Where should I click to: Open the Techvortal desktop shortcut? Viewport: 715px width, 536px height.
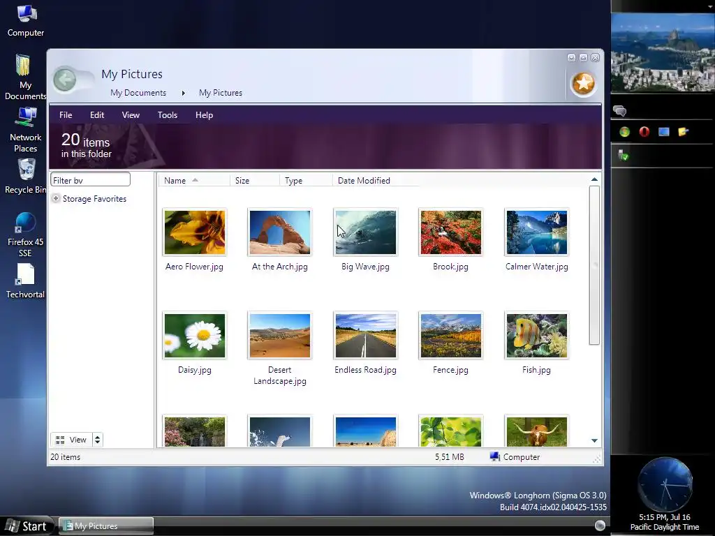click(25, 281)
